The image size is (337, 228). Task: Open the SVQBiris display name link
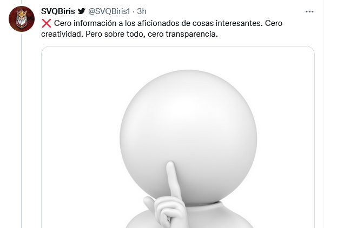click(58, 11)
